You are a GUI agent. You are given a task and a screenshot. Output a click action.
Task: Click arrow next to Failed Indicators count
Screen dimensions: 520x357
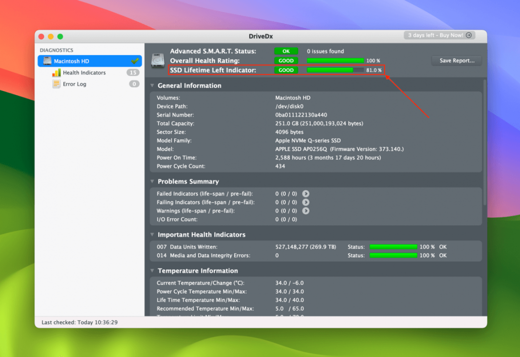(306, 194)
